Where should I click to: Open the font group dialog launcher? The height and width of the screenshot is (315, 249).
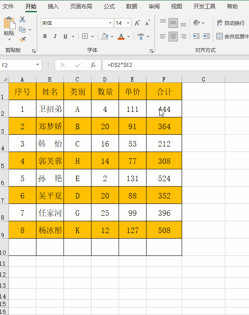[x=152, y=51]
